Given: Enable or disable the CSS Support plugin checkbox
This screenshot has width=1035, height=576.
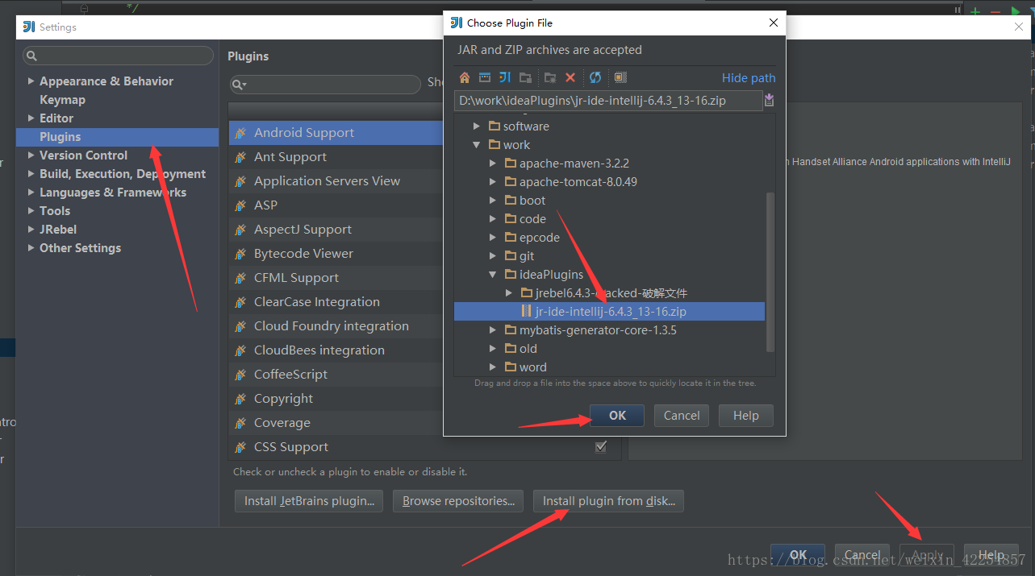Looking at the screenshot, I should click(601, 446).
